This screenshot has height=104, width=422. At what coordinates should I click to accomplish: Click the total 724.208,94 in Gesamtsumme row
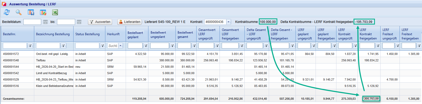187,99
